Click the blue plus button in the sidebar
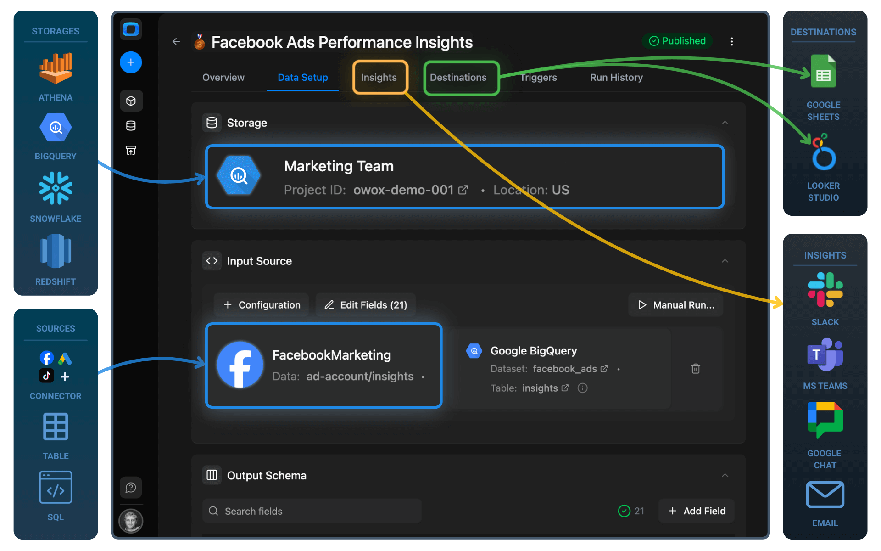This screenshot has height=551, width=881. click(131, 62)
